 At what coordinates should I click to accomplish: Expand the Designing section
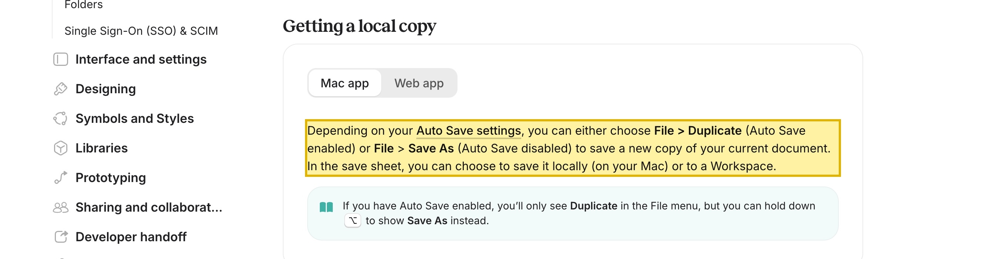(x=105, y=89)
